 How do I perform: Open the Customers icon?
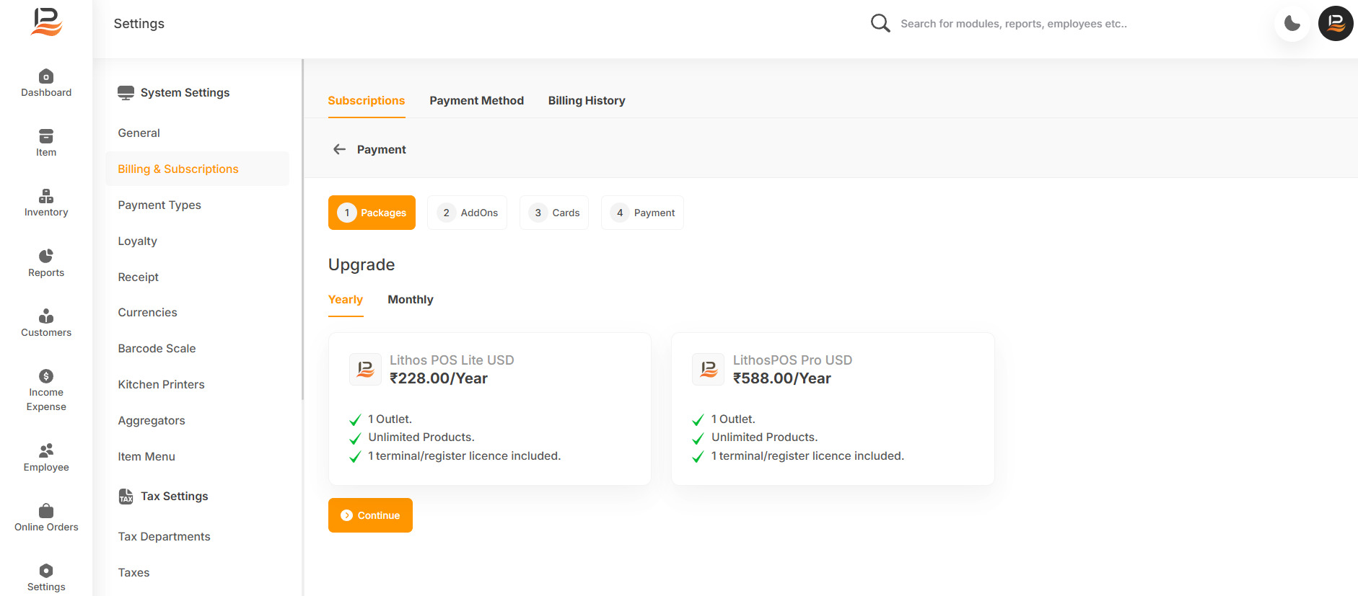(46, 316)
